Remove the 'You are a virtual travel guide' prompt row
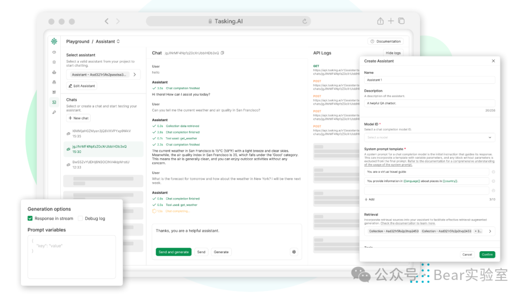 click(x=493, y=172)
